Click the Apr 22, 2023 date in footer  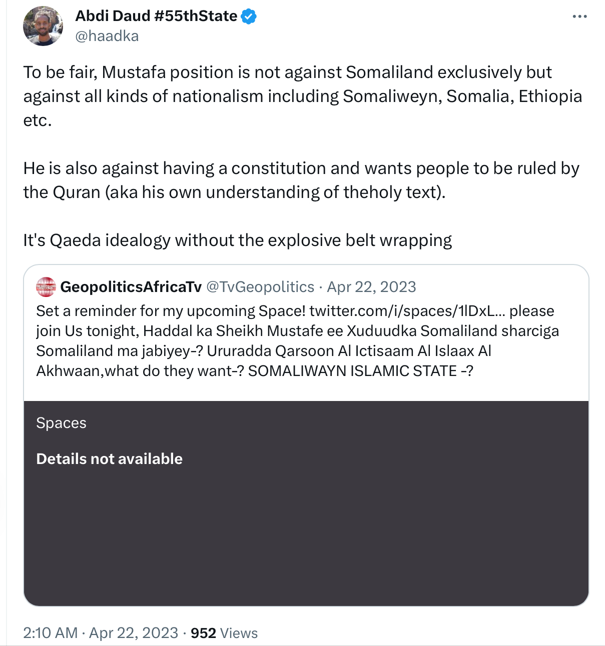click(134, 632)
